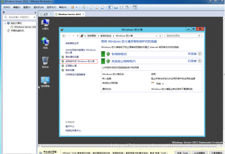Open the address bar history dropdown
225x154 pixels.
156,36
